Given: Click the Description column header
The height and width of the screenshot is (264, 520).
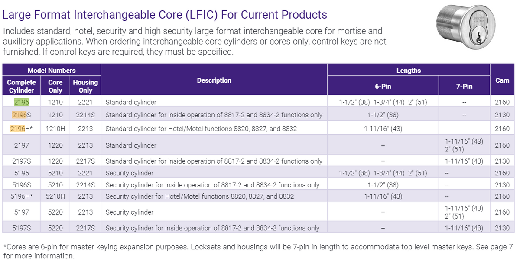Looking at the screenshot, I should 214,80.
